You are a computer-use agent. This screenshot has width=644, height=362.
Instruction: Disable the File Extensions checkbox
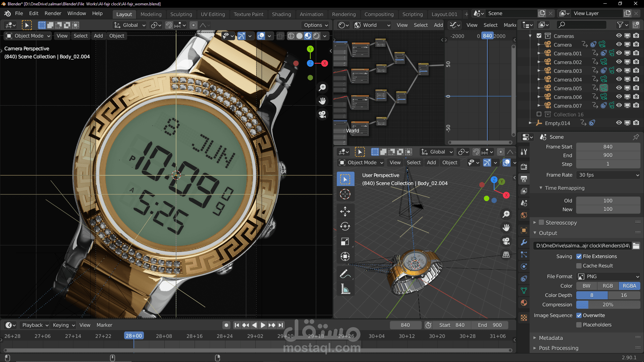click(579, 256)
